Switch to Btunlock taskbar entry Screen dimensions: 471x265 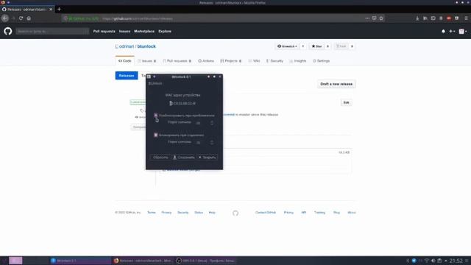click(x=80, y=261)
